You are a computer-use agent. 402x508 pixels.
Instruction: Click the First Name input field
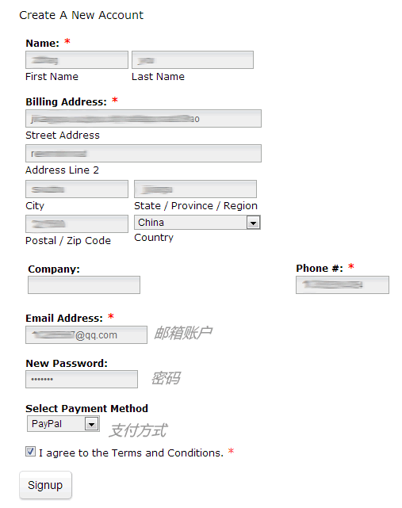[x=77, y=60]
